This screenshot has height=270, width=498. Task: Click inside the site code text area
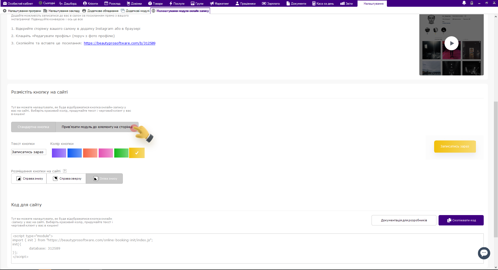pos(247,248)
